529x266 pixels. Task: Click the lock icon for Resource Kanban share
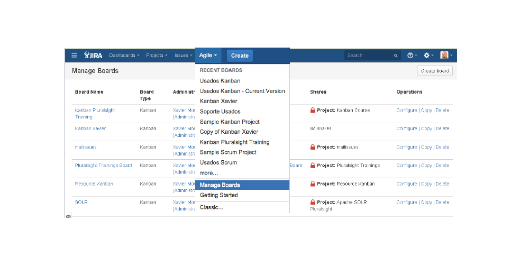[x=313, y=184]
